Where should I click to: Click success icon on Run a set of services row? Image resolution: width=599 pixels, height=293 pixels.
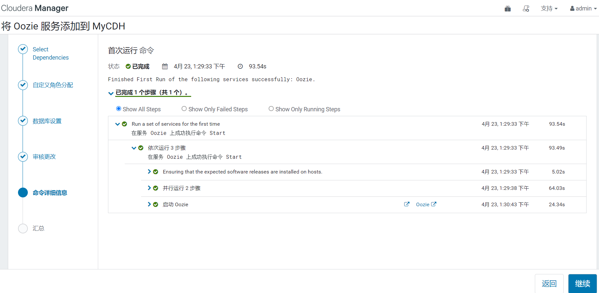click(124, 124)
